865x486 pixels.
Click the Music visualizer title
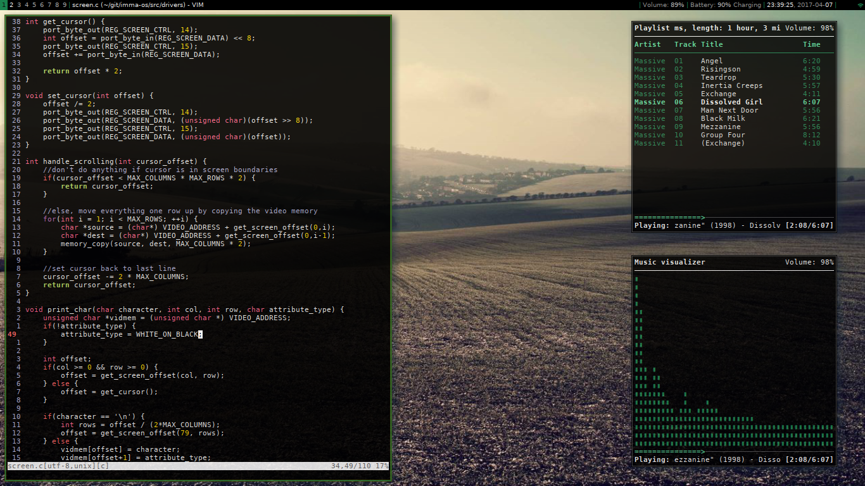[669, 262]
